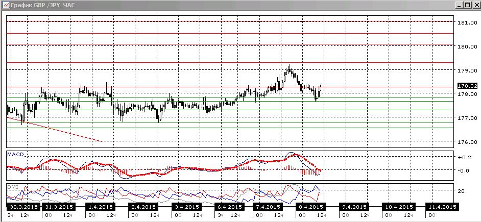Click the 181.00 price axis label

pyautogui.click(x=467, y=22)
